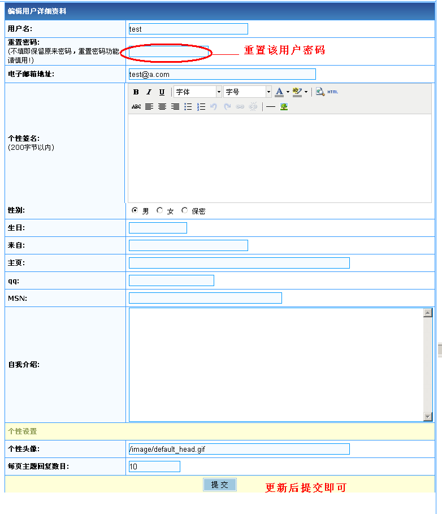Align signature text right
This screenshot has height=514, width=442.
coord(175,106)
